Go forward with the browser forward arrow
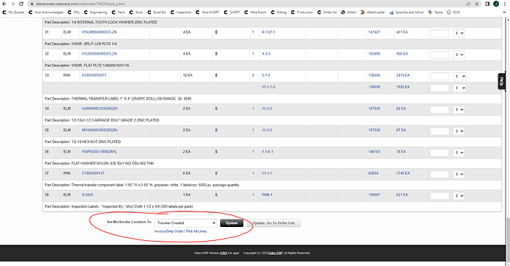This screenshot has width=510, height=266. pyautogui.click(x=13, y=4)
